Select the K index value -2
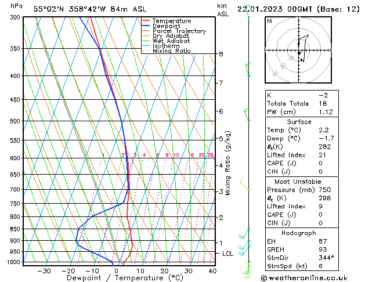Viewport: 365px width, 282px height. [x=323, y=95]
